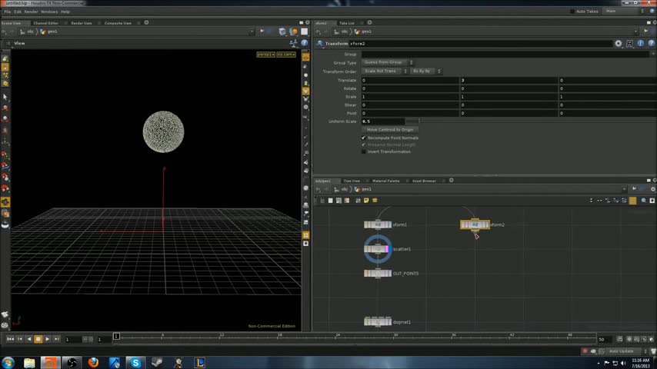657x369 pixels.
Task: Open the Windows menu
Action: pos(49,12)
